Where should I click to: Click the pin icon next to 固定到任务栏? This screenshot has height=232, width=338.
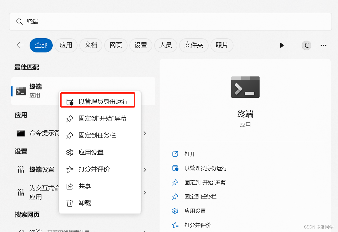coord(70,135)
